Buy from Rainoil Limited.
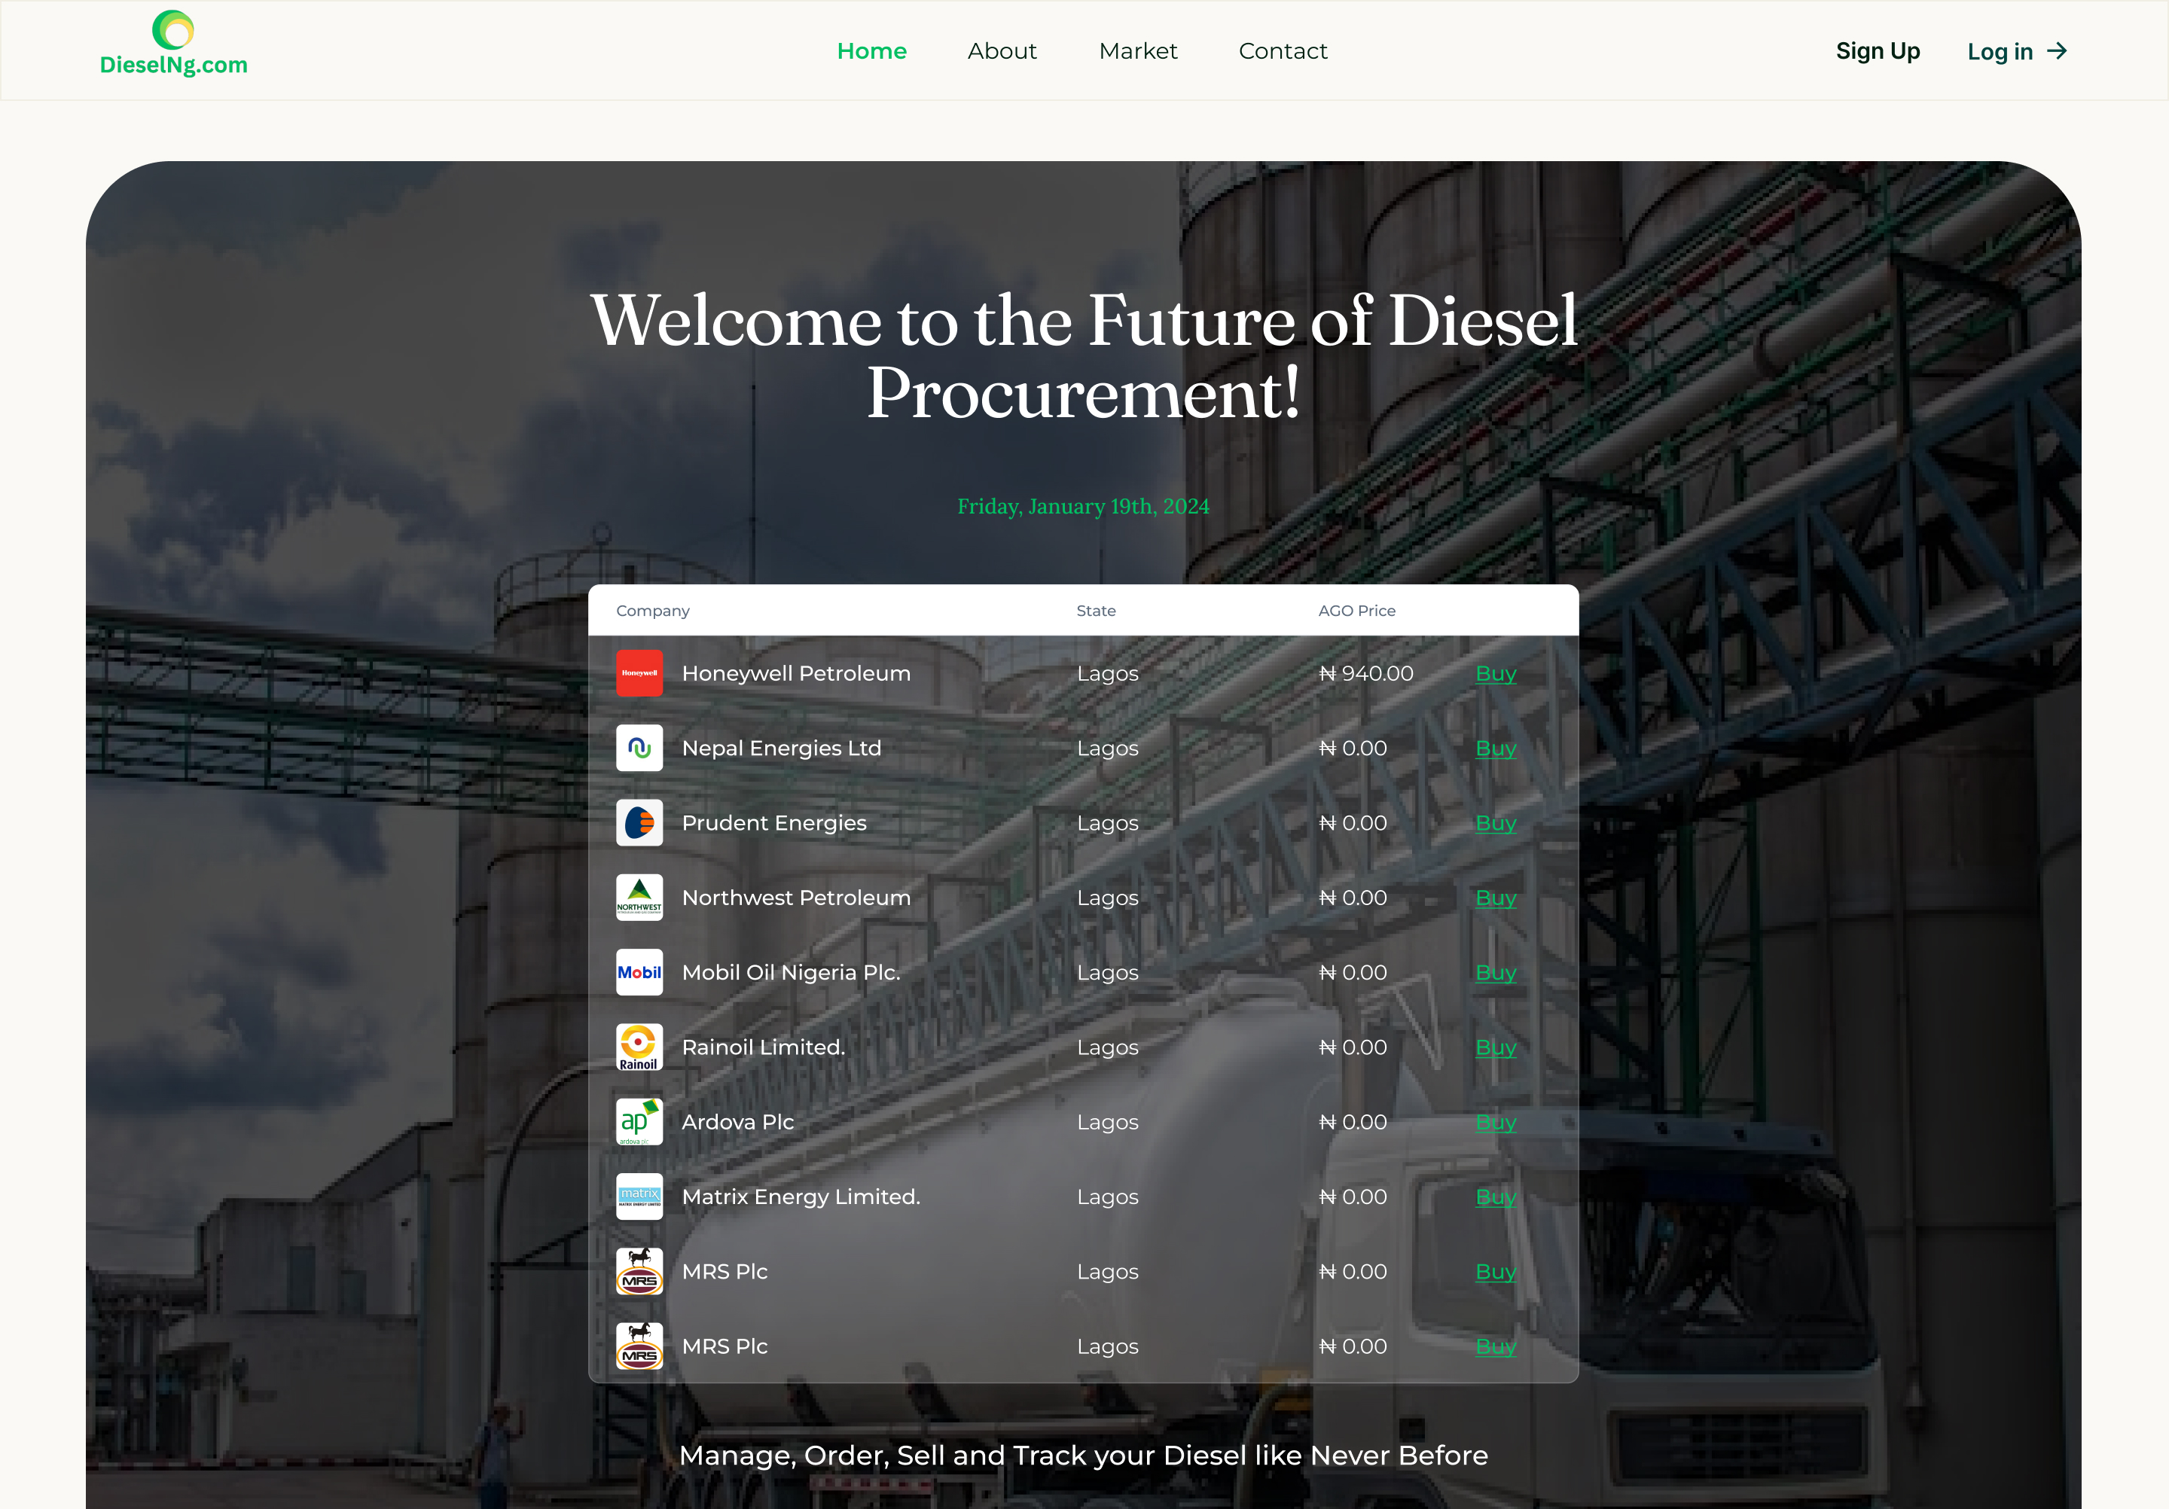The width and height of the screenshot is (2169, 1509). coord(1496,1048)
